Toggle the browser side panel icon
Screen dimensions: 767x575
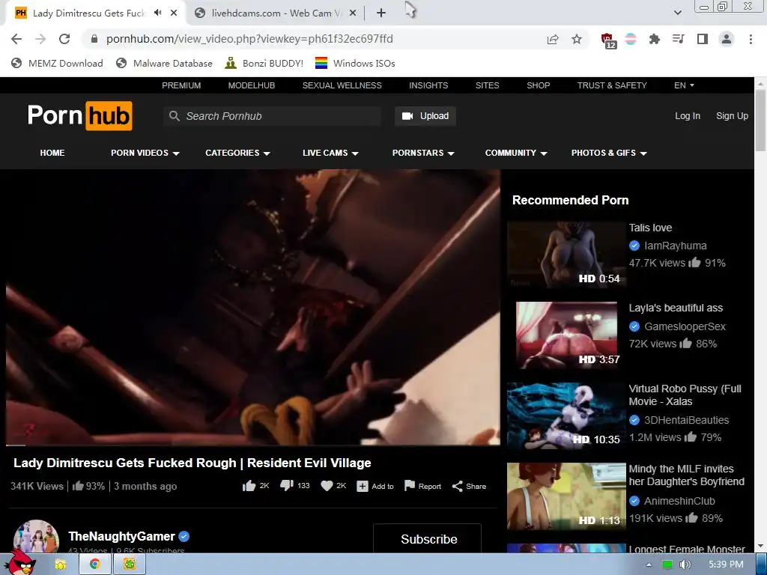point(703,39)
